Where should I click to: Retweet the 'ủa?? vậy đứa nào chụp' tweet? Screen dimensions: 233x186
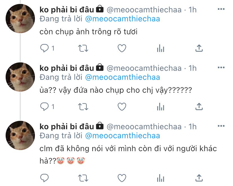click(83, 107)
